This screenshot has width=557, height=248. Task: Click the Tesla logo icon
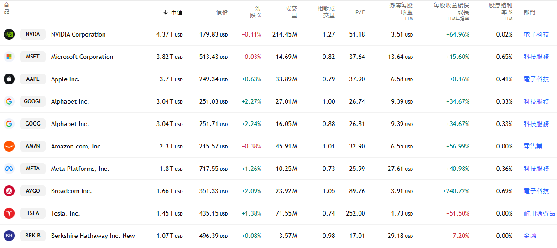click(x=9, y=213)
